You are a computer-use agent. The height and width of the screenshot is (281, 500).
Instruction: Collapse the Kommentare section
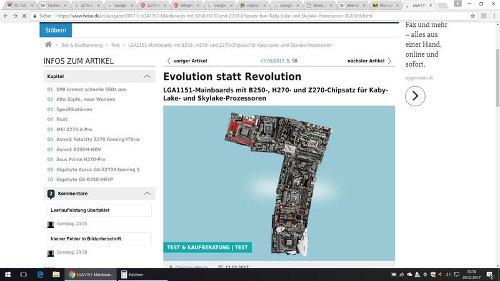click(147, 194)
